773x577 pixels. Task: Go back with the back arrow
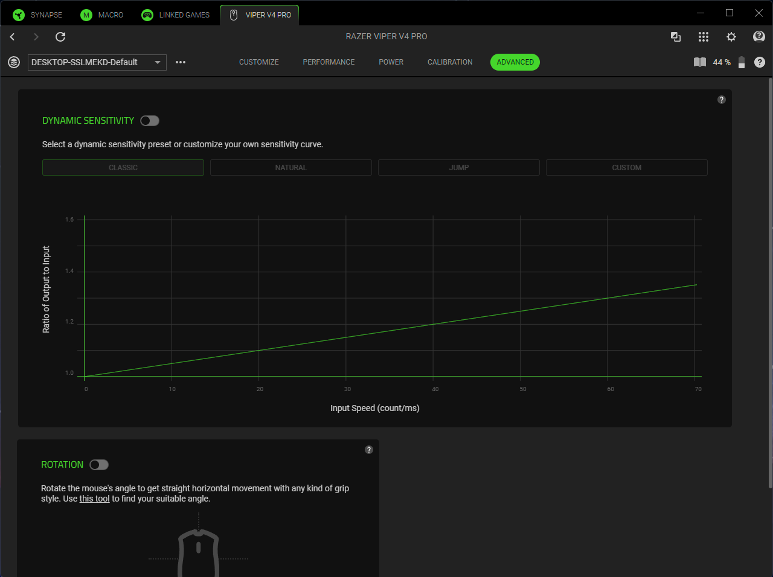coord(12,37)
